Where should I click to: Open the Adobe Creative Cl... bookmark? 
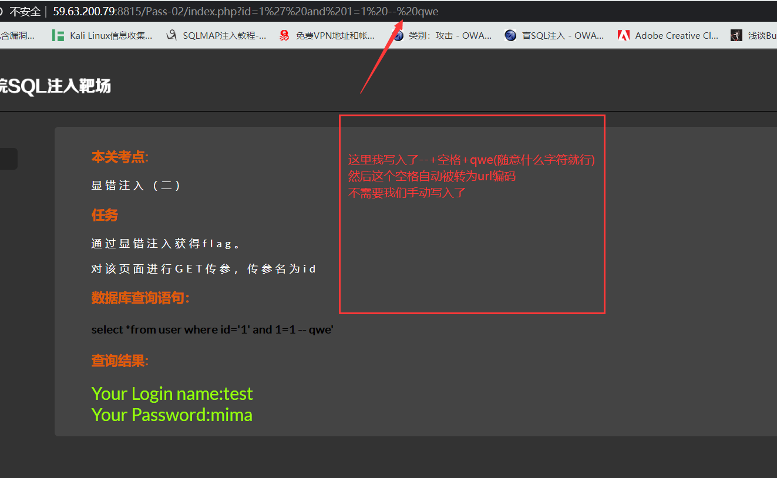677,35
